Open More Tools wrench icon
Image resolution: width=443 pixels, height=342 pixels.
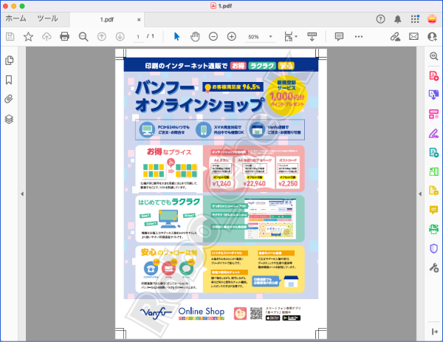click(433, 267)
